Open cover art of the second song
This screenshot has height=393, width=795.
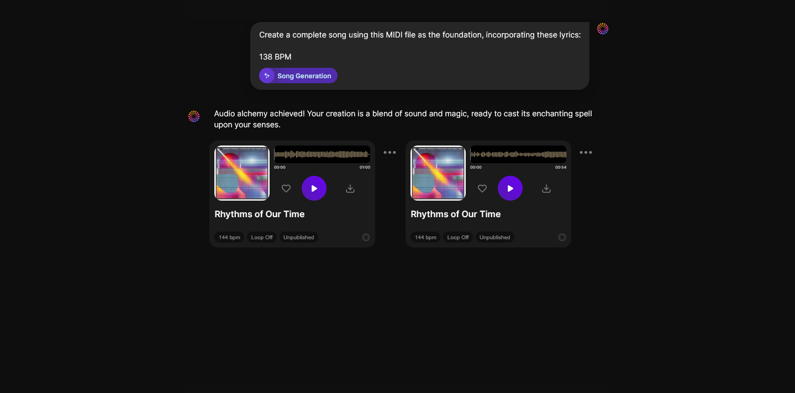click(438, 173)
